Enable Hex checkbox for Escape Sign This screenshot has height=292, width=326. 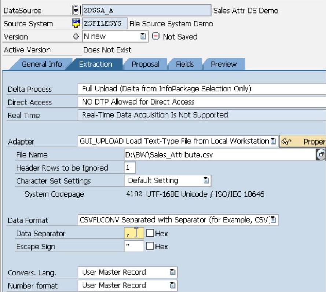click(150, 247)
